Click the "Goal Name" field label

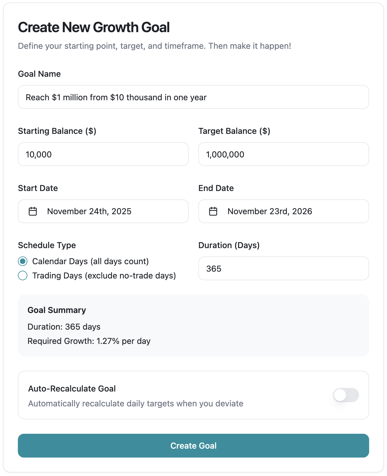point(39,74)
